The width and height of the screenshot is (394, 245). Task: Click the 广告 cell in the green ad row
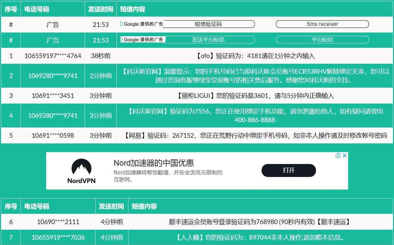coord(53,40)
